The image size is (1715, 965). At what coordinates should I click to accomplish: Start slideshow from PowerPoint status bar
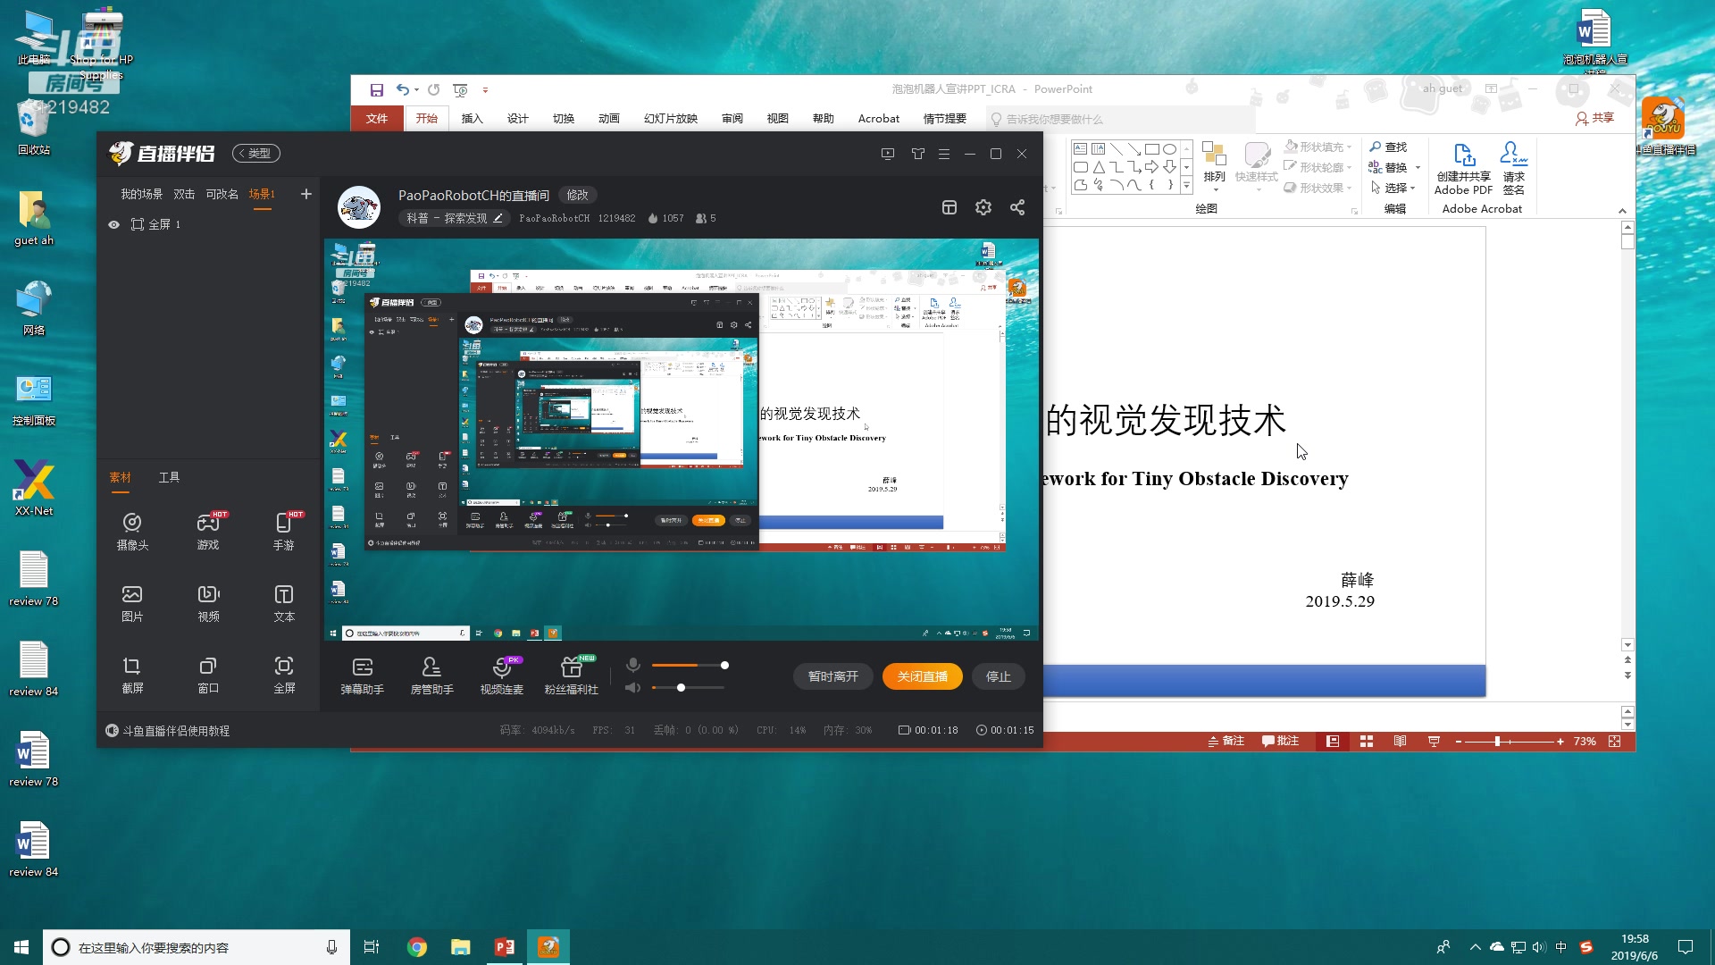tap(1434, 742)
